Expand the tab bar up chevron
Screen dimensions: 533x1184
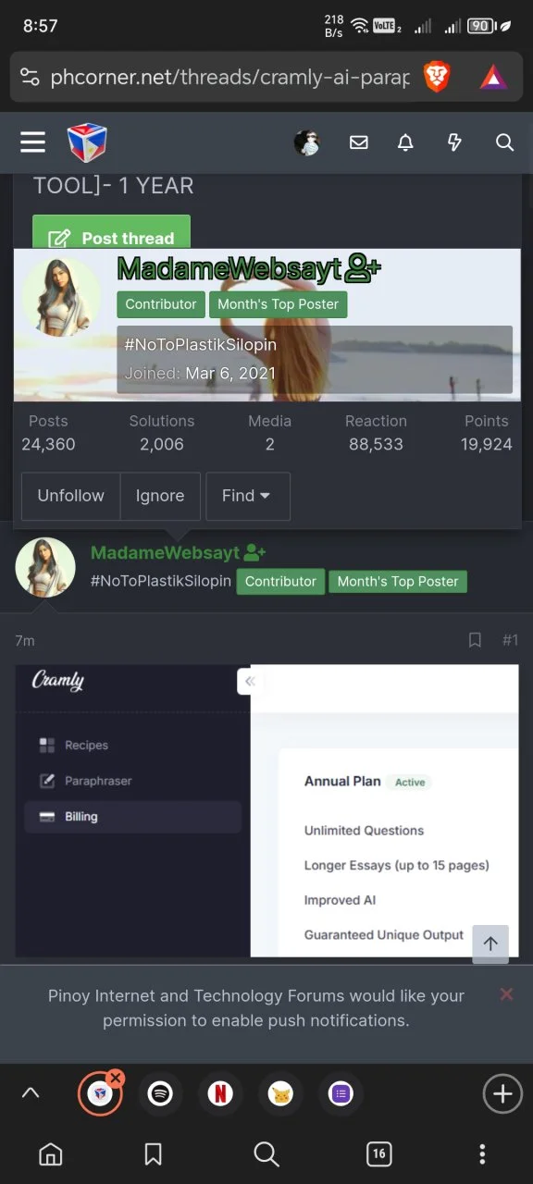point(31,1093)
